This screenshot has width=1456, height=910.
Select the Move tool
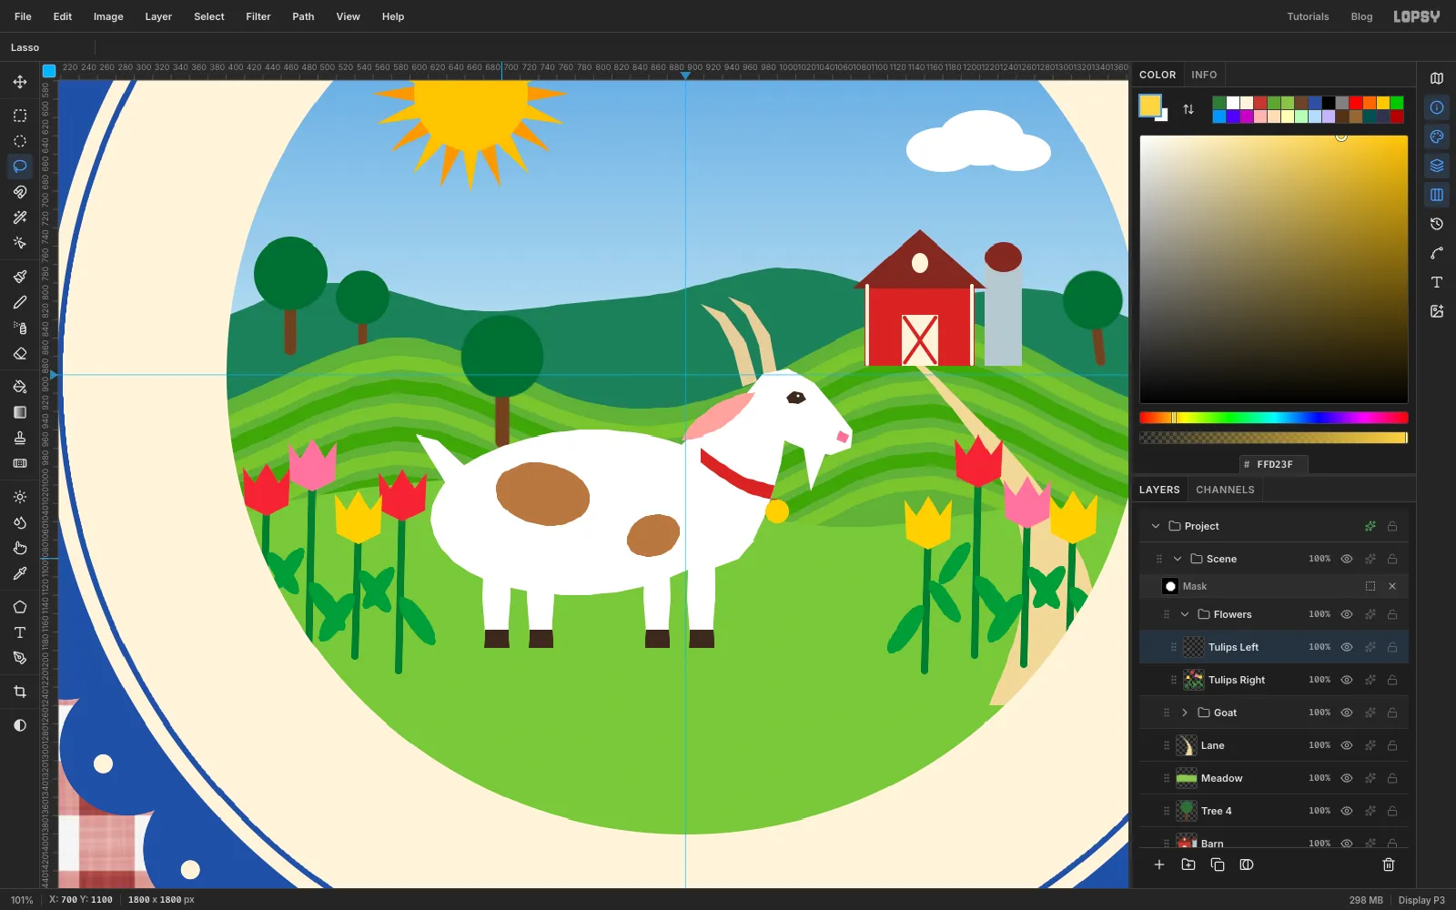click(20, 82)
